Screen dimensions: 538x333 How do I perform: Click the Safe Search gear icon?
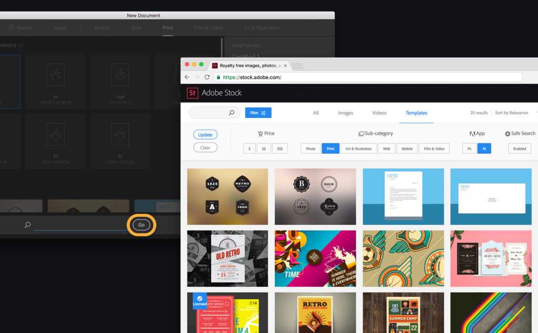pyautogui.click(x=508, y=134)
